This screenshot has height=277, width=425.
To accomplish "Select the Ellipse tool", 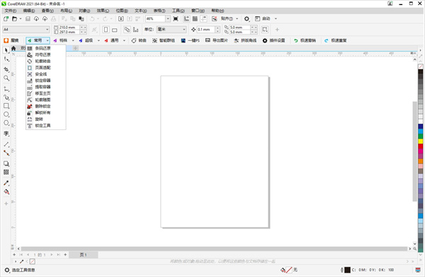I will (6, 114).
